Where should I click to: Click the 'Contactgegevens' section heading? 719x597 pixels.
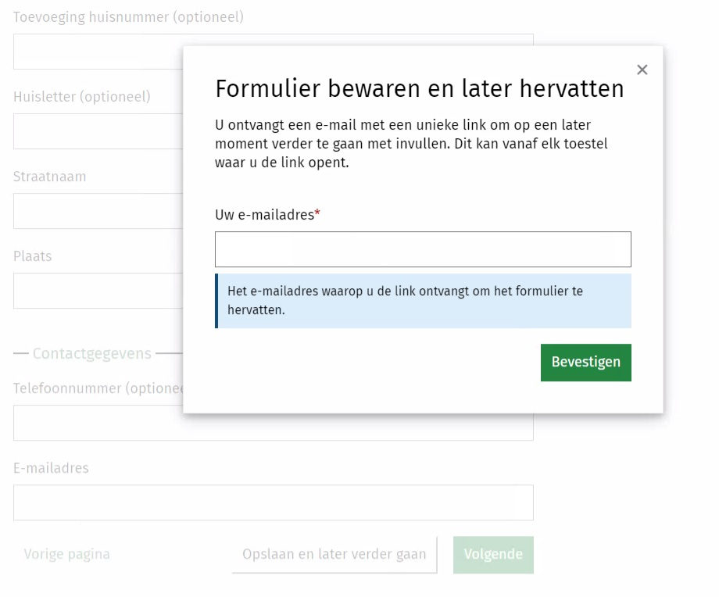(x=91, y=353)
